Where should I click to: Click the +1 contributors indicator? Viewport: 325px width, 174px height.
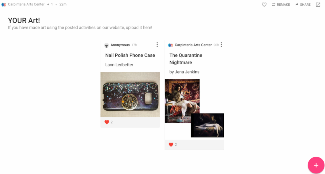(50, 4)
